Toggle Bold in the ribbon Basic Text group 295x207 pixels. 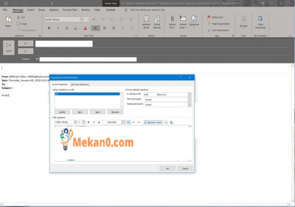(49, 28)
